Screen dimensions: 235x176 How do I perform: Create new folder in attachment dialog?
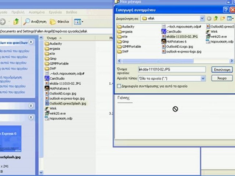(x=223, y=18)
